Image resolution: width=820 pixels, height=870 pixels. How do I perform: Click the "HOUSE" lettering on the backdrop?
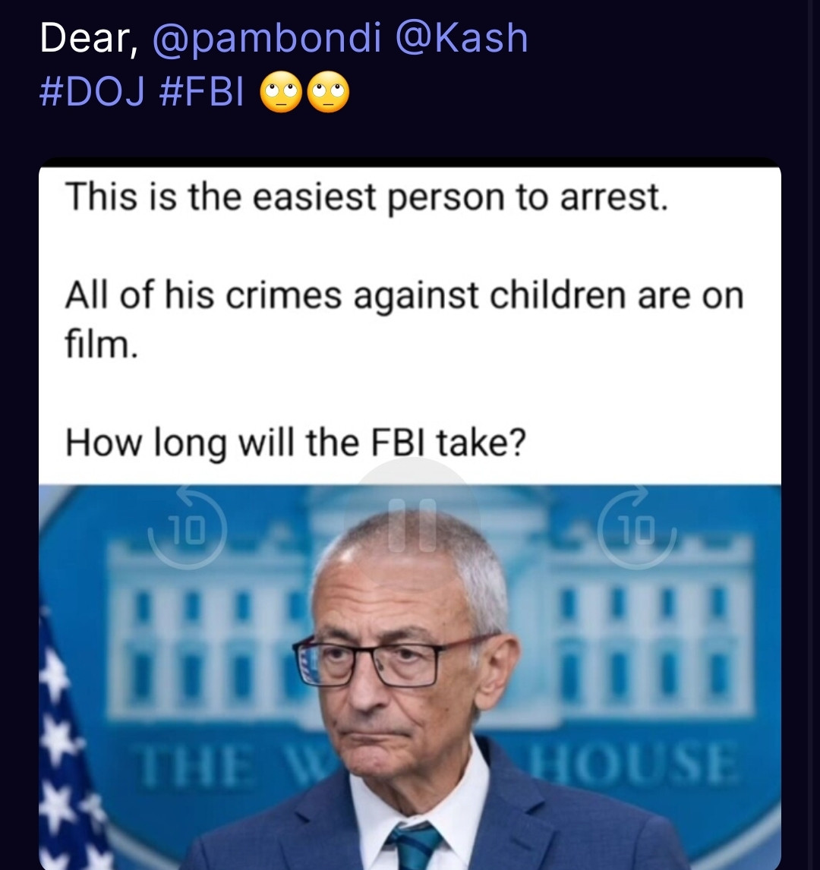pos(635,765)
